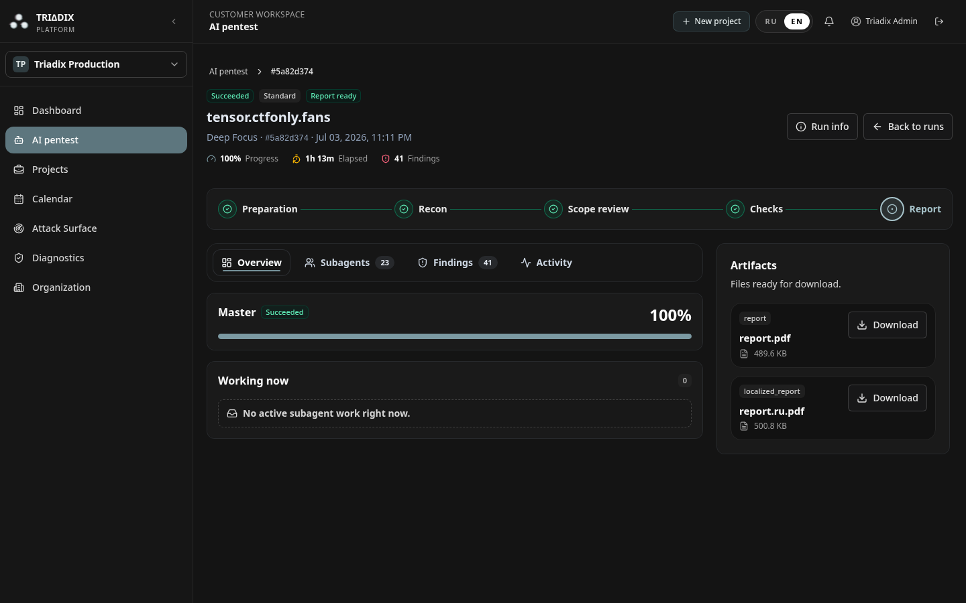Select the Overview tab
Viewport: 966px width, 603px height.
pos(252,263)
